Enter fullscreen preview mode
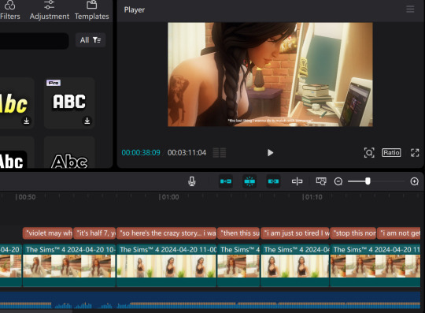 415,153
